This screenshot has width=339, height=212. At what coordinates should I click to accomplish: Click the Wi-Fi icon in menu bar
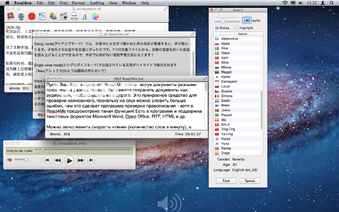click(285, 3)
